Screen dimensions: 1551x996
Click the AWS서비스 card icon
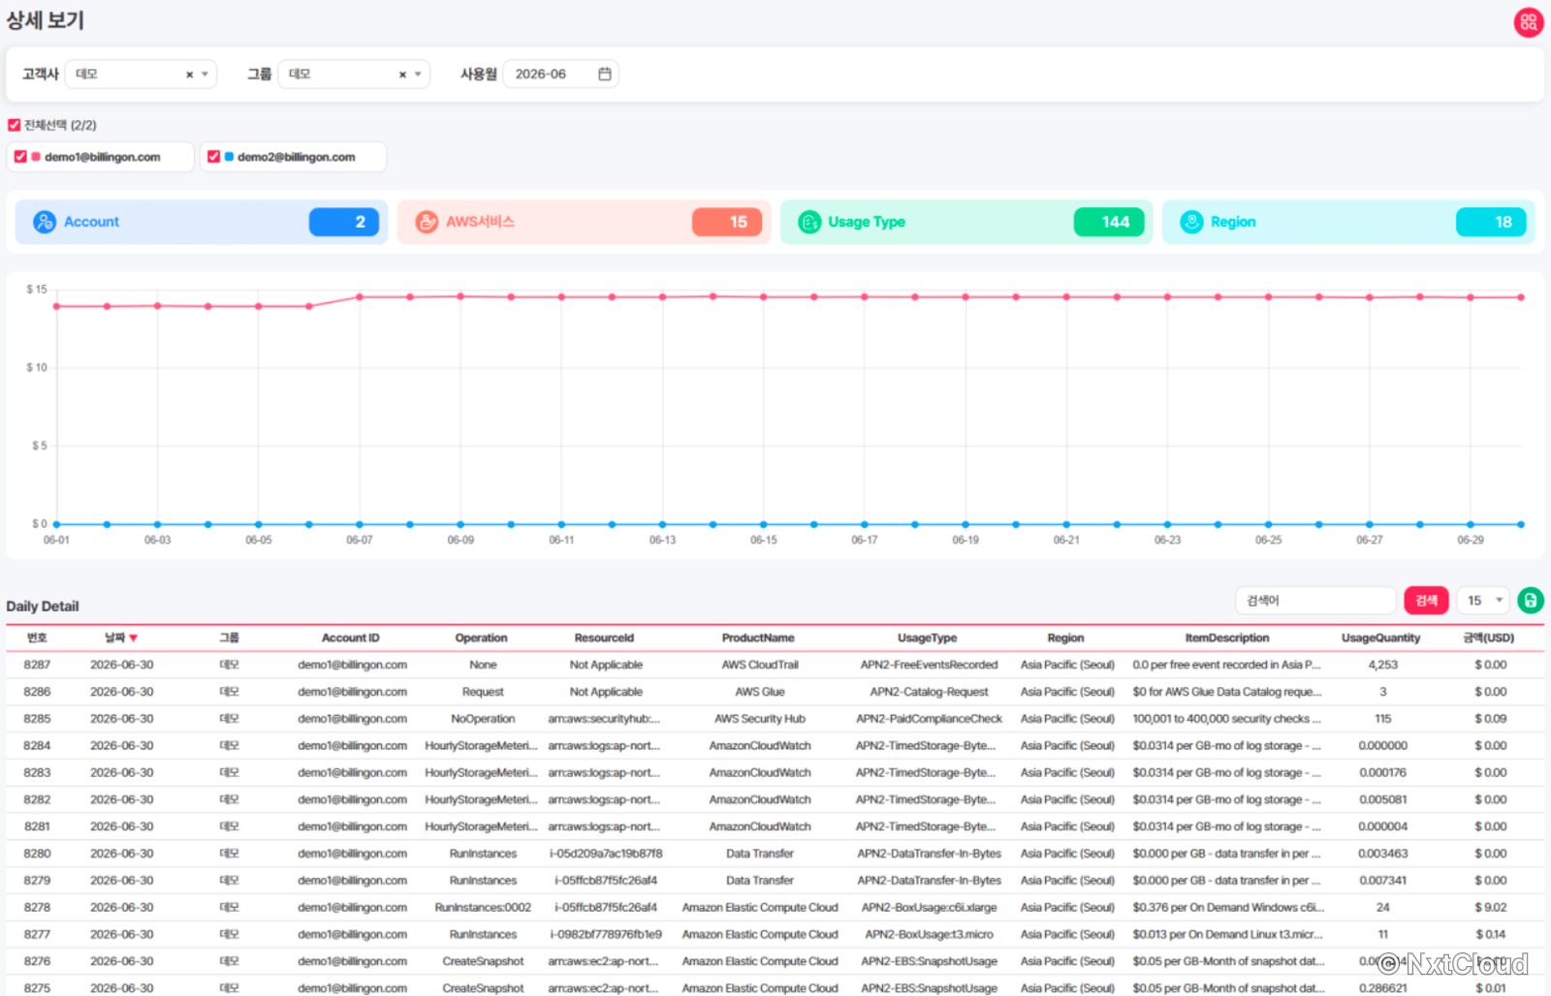(427, 222)
